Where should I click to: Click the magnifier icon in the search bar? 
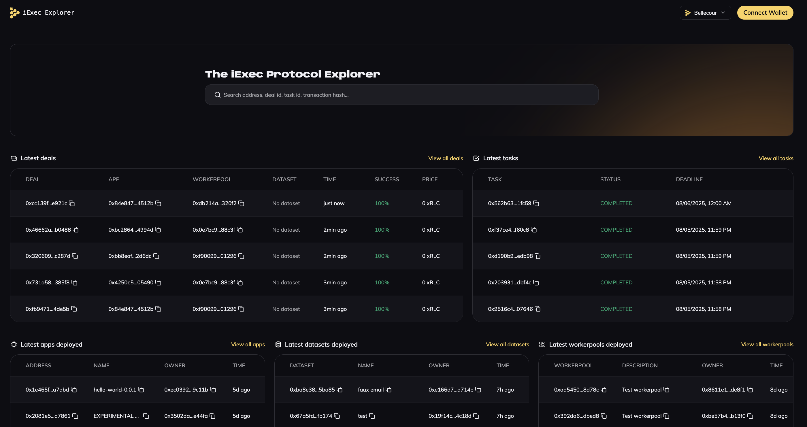(217, 94)
